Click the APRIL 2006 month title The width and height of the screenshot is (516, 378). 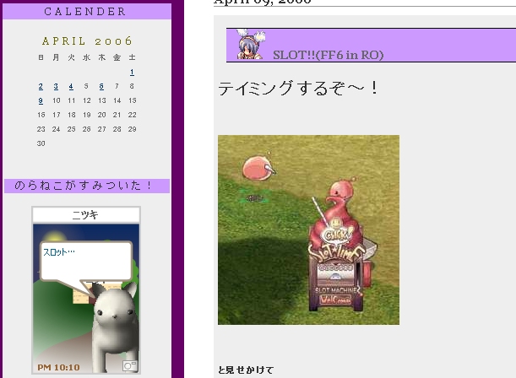point(87,41)
